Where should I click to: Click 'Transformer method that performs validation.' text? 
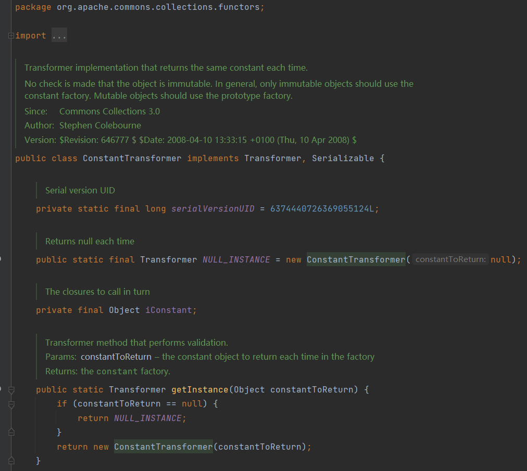pos(136,343)
